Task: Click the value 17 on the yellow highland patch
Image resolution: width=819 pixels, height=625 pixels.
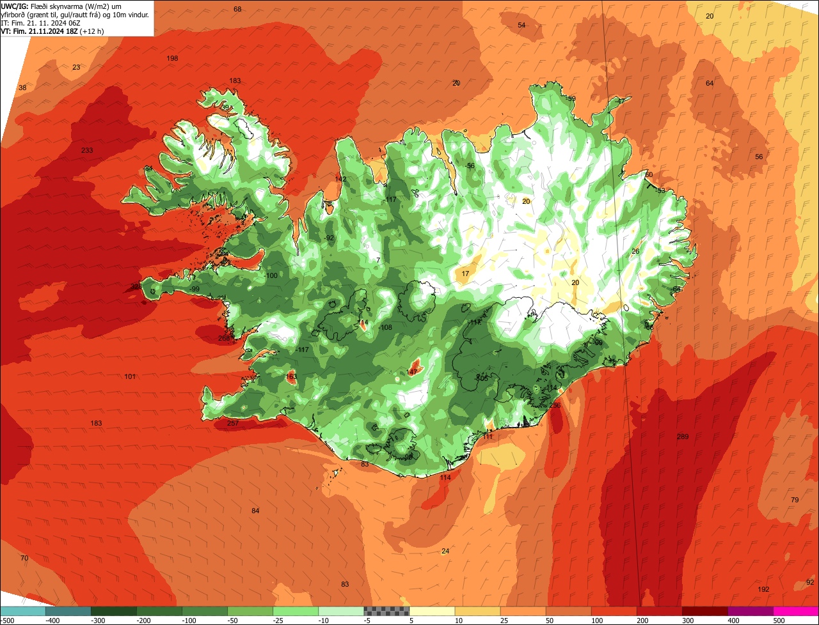Action: tap(465, 274)
